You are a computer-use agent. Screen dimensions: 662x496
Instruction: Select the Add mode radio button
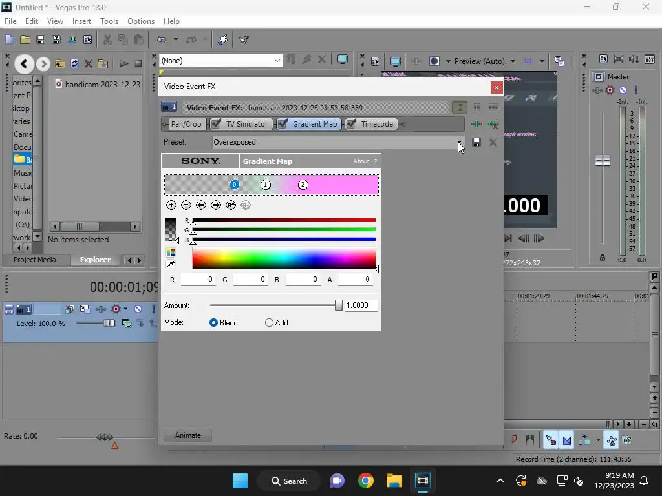(269, 323)
